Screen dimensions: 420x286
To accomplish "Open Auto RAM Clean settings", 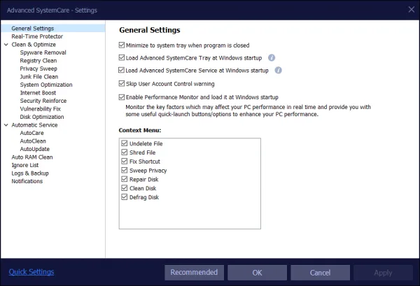I will 32,157.
